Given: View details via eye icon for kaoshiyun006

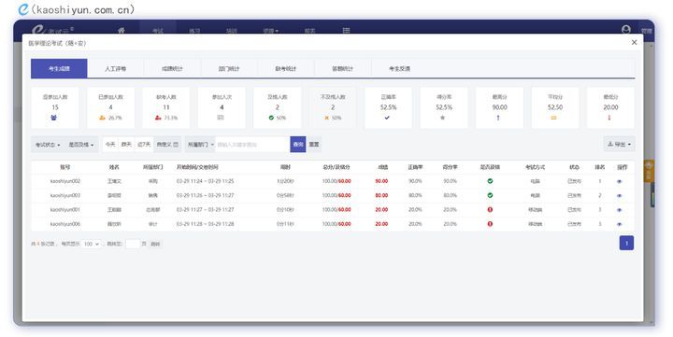Looking at the screenshot, I should coord(619,224).
